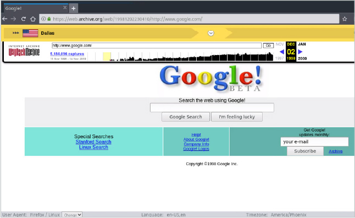
Task: Click the Google search text field
Action: tap(212, 107)
